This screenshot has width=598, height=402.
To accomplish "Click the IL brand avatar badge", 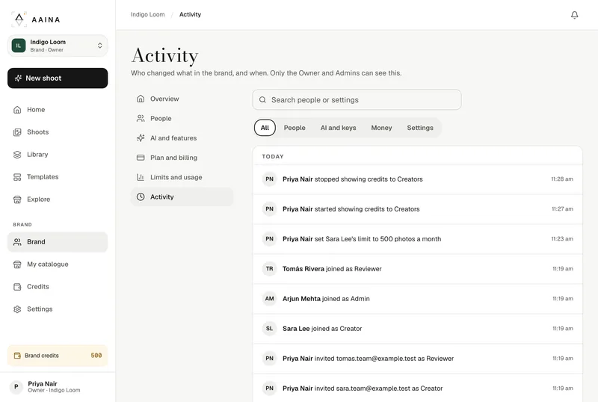I will pyautogui.click(x=18, y=46).
